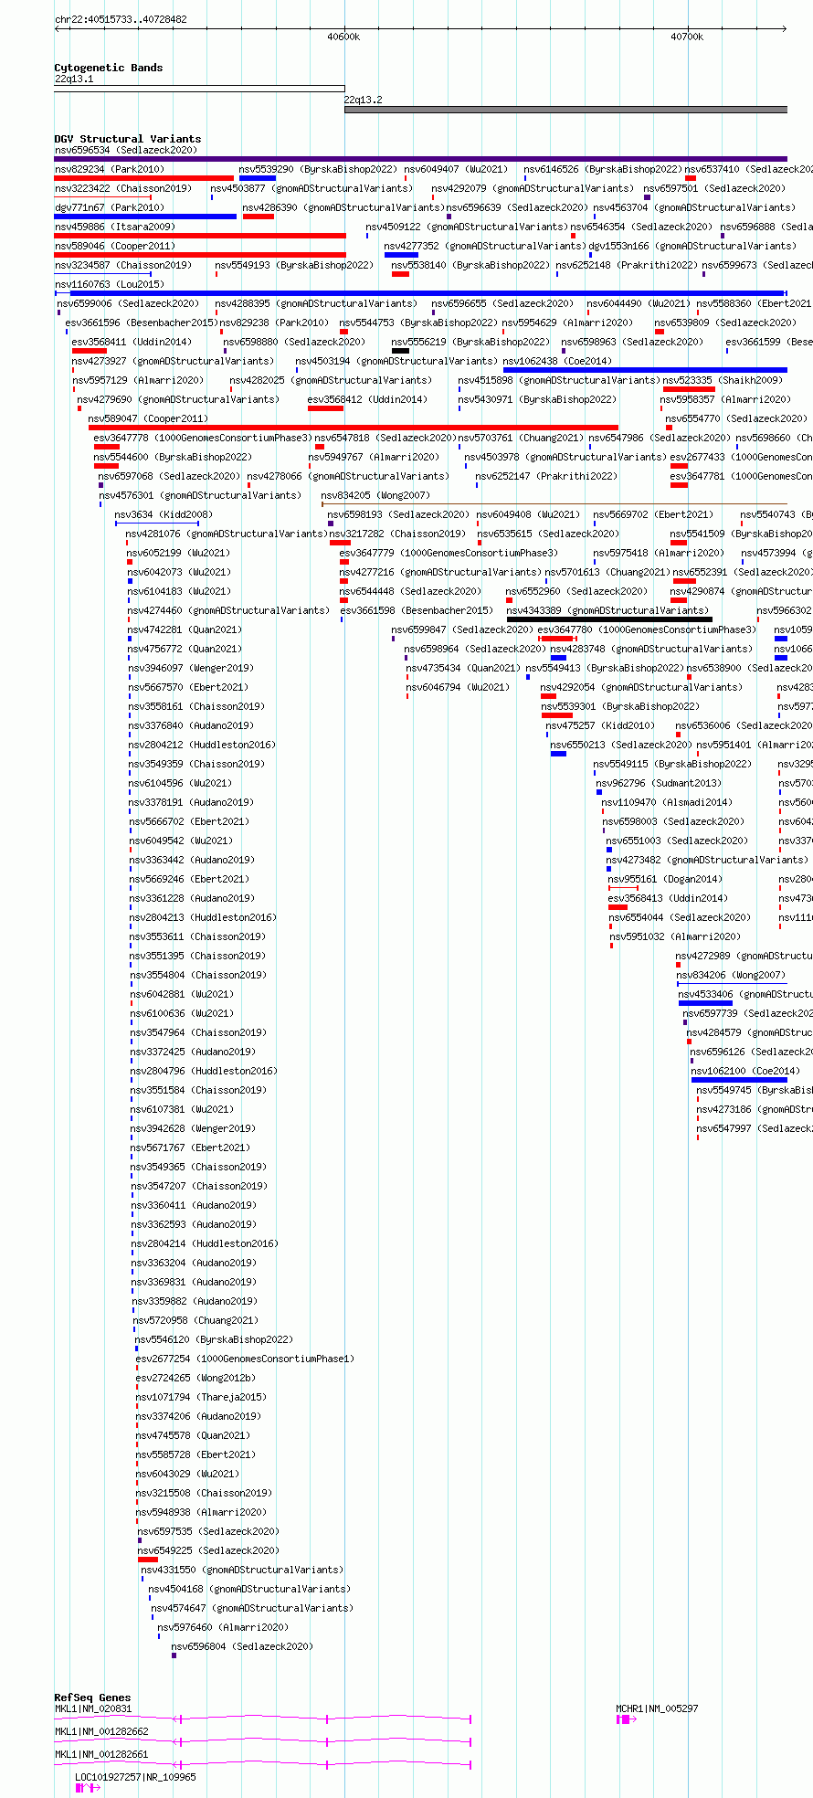Open variant esv3568413 (Uddin2014)
The height and width of the screenshot is (1798, 813).
668,898
